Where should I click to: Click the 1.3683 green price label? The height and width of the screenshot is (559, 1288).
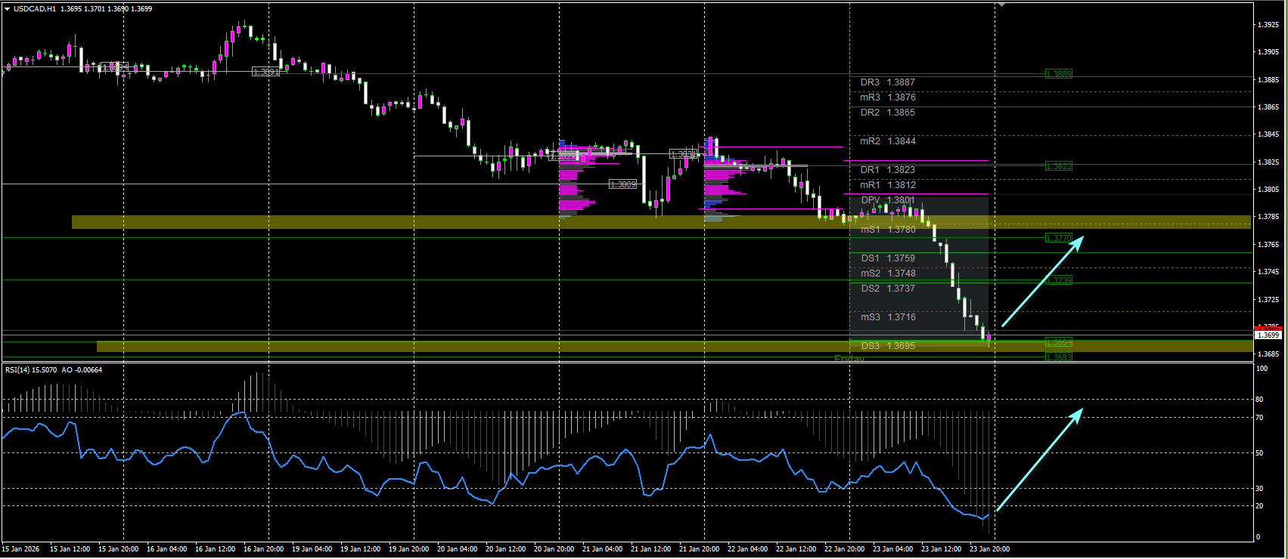(x=1058, y=357)
